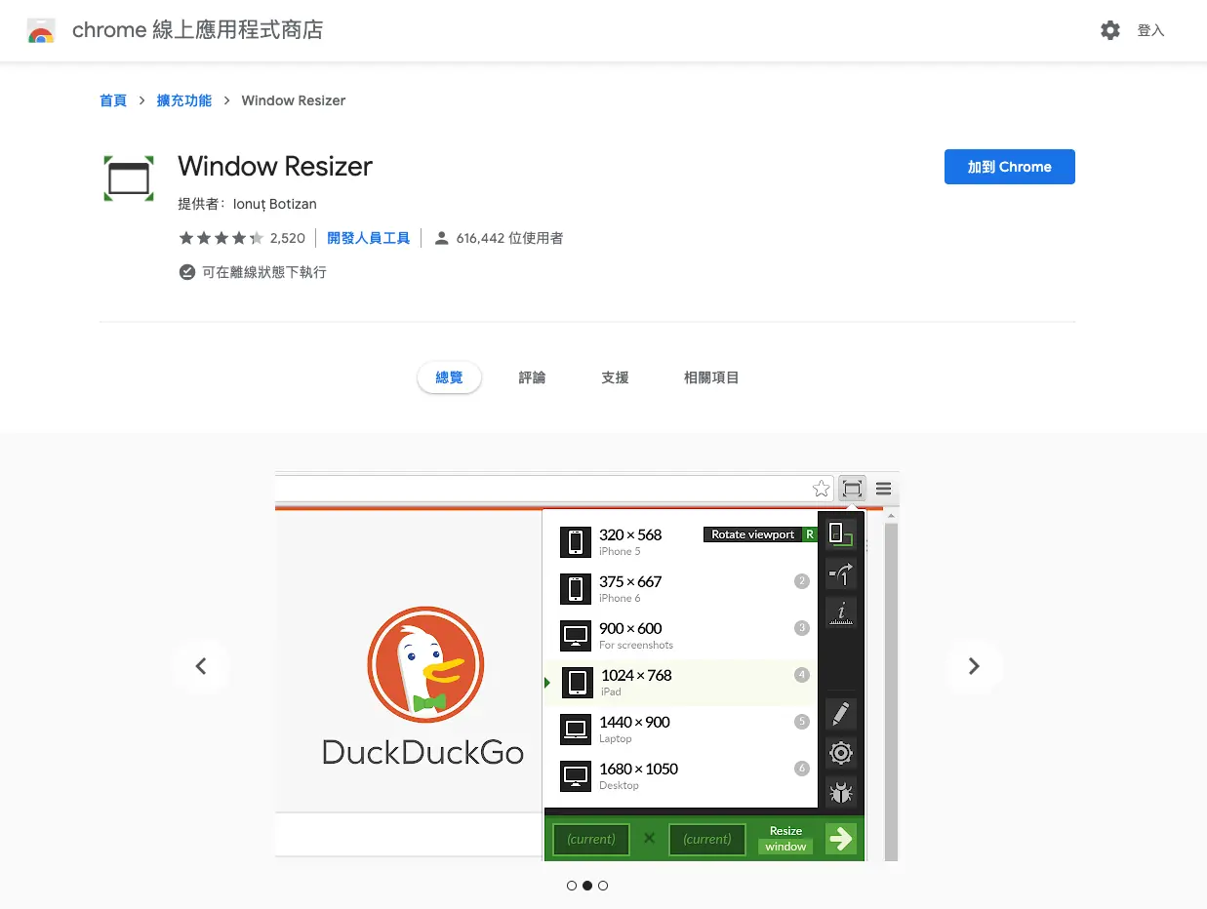Switch to the 總覽 tab
1207x909 pixels.
point(449,377)
